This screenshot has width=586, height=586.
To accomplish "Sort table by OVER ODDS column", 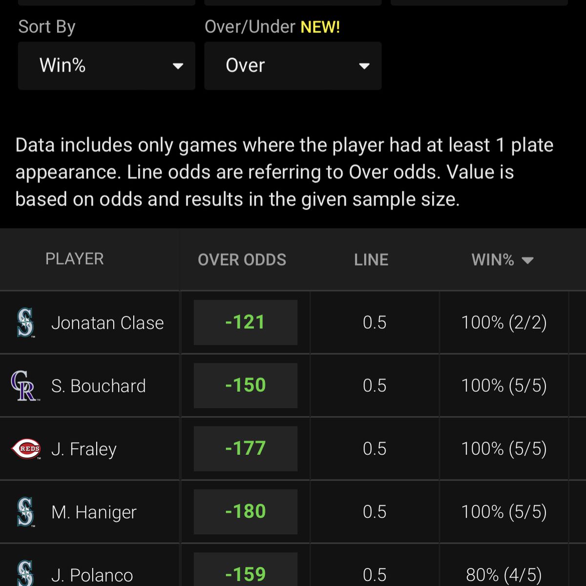I will pyautogui.click(x=242, y=260).
